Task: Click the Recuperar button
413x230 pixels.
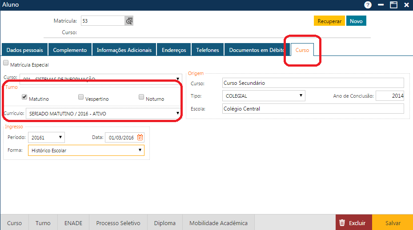Action: pyautogui.click(x=329, y=21)
